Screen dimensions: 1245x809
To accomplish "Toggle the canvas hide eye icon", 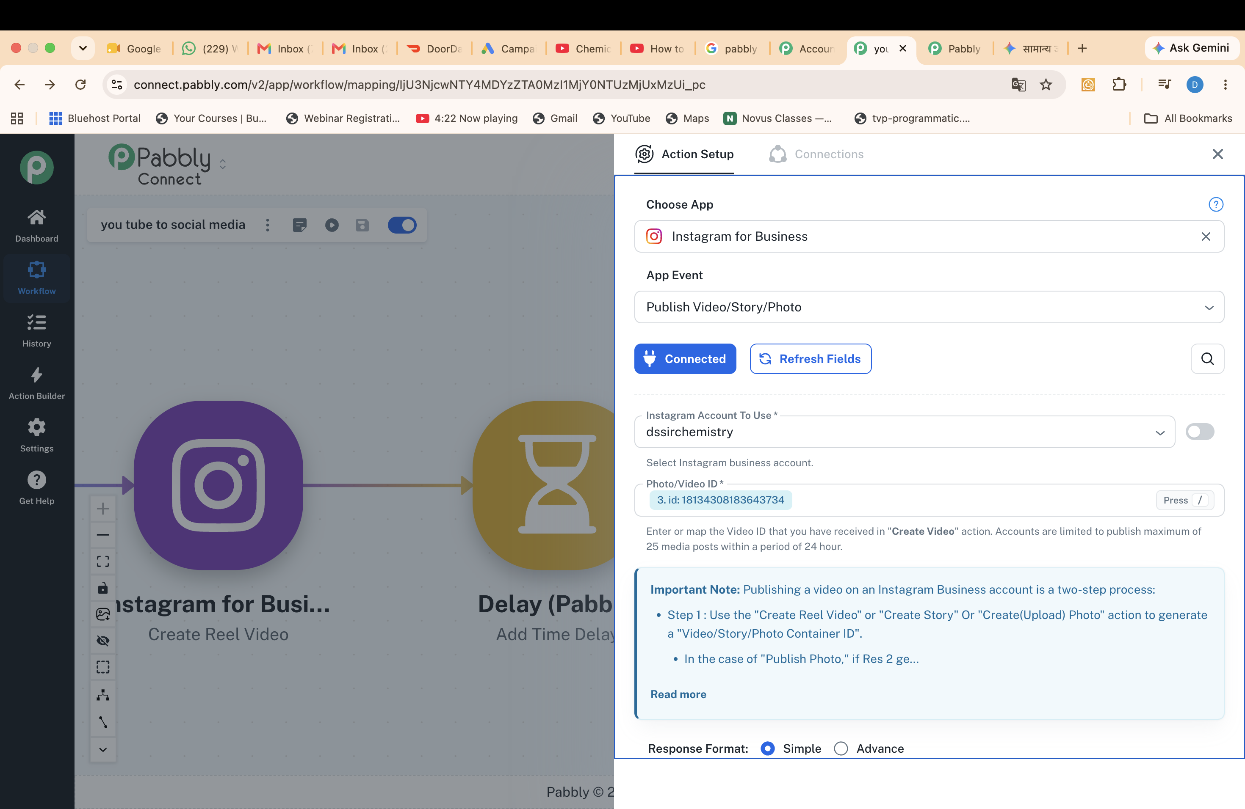I will pyautogui.click(x=103, y=641).
